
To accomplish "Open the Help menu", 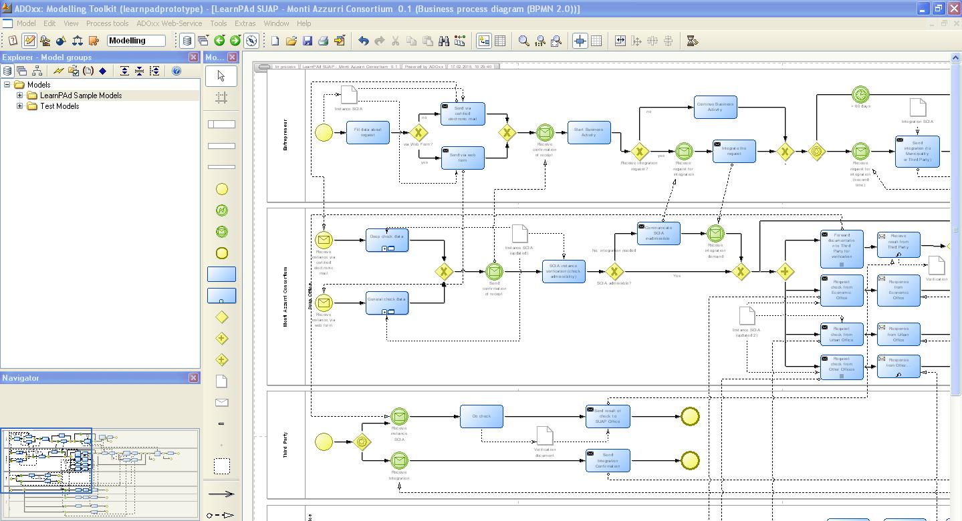I will coord(304,23).
